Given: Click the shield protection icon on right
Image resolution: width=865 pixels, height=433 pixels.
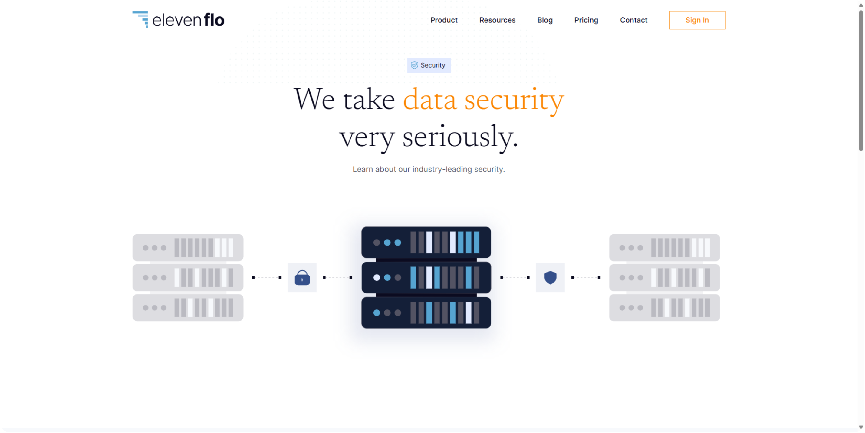Looking at the screenshot, I should click(550, 277).
